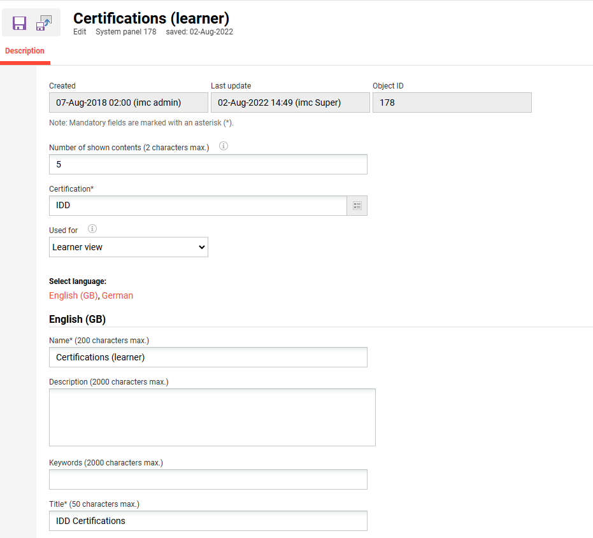Select German language link
The height and width of the screenshot is (538, 593).
(x=117, y=295)
